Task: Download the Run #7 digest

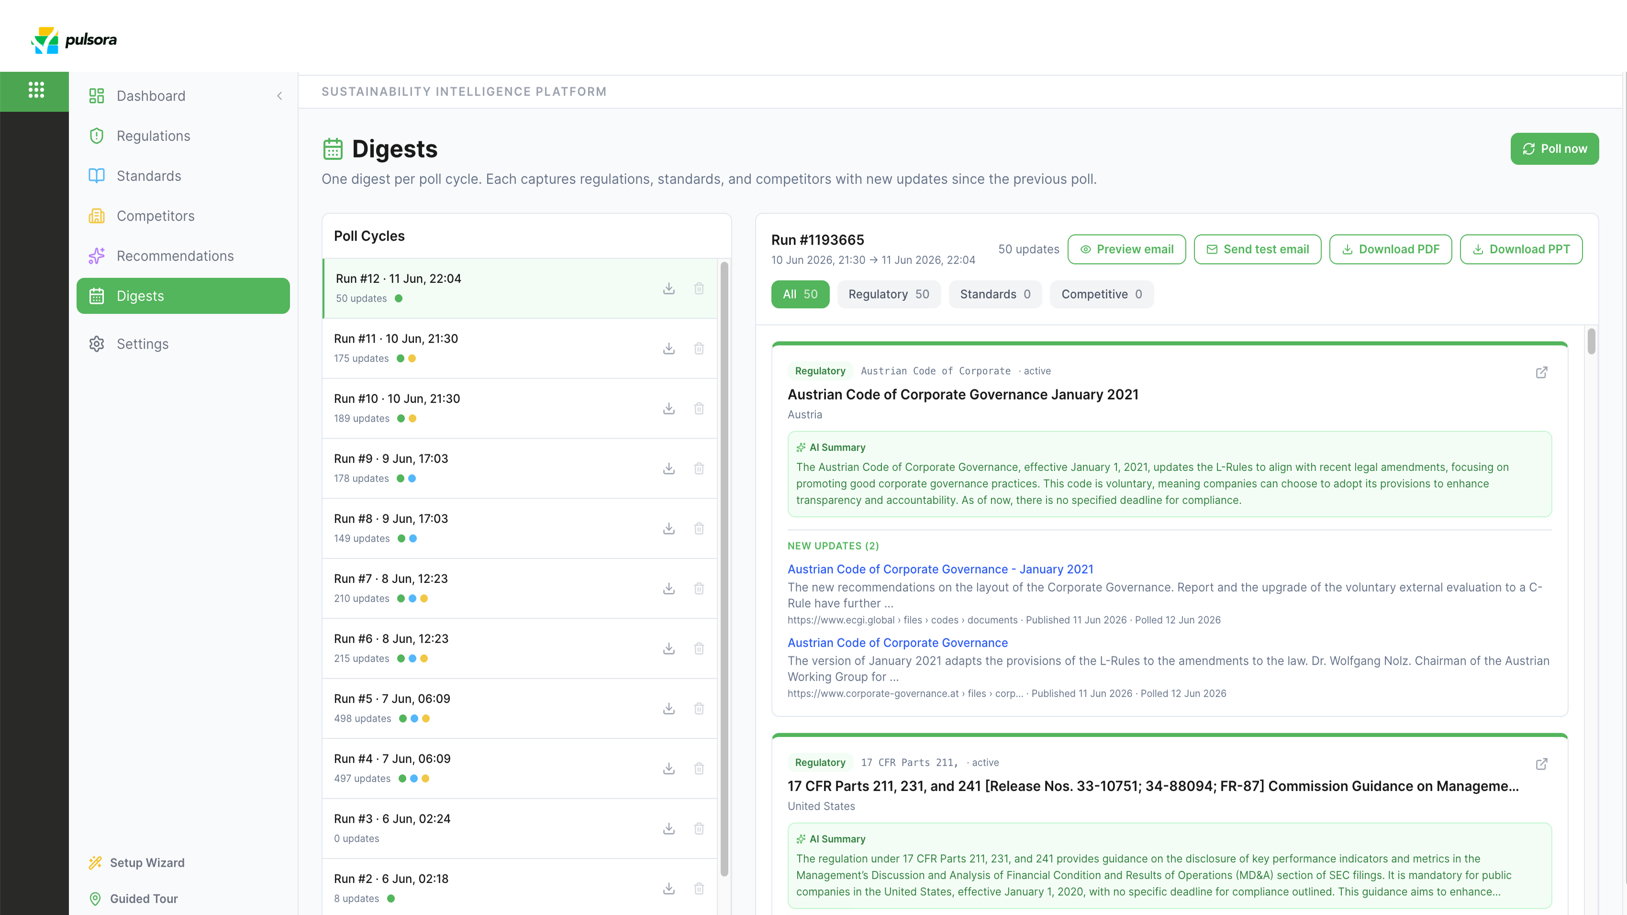Action: tap(669, 589)
